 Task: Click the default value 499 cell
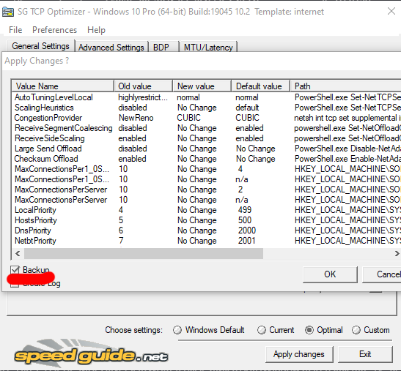coord(245,210)
